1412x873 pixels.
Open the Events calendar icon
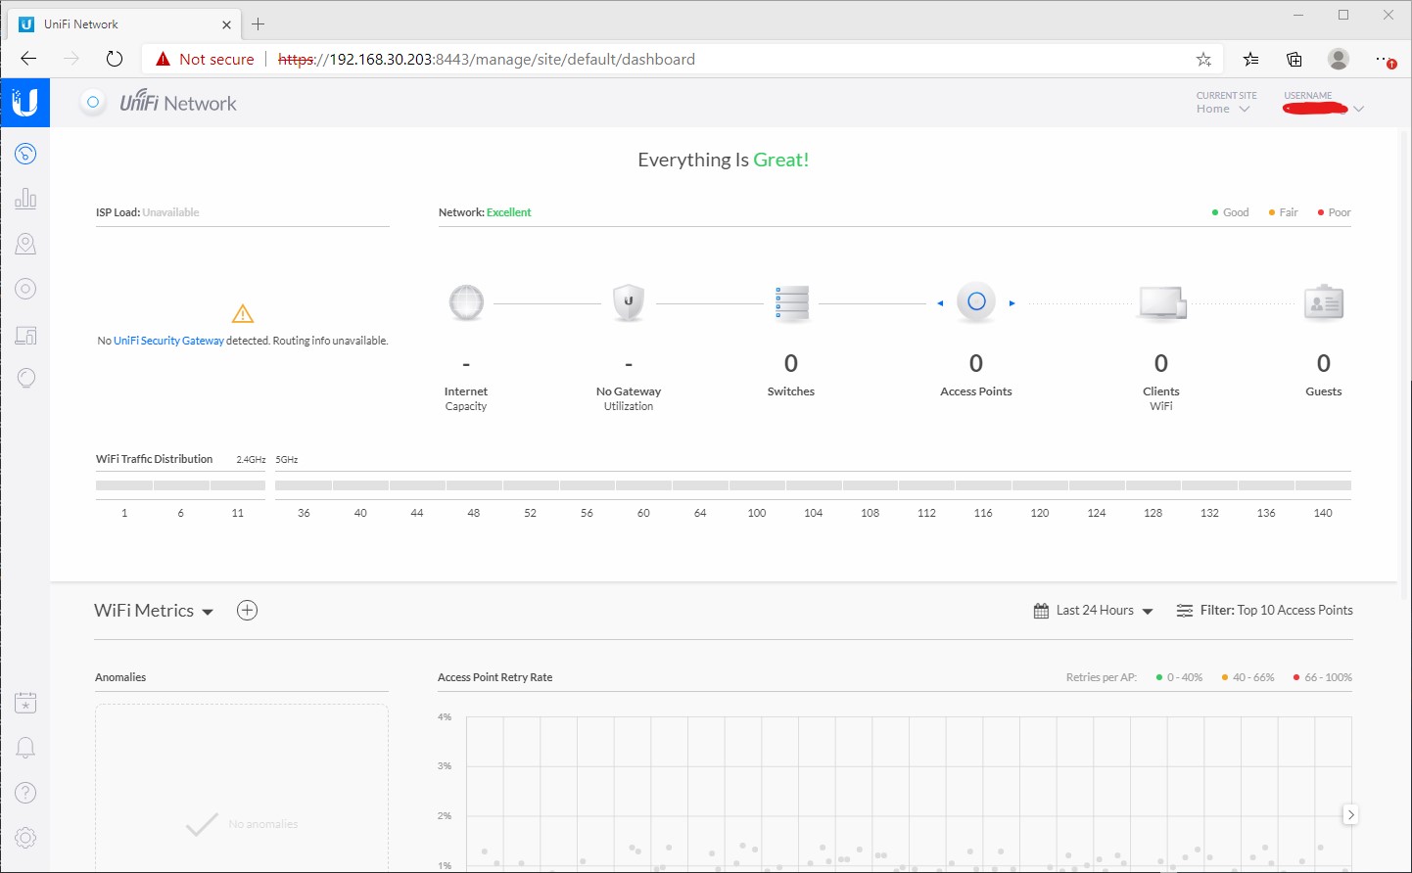tap(25, 702)
